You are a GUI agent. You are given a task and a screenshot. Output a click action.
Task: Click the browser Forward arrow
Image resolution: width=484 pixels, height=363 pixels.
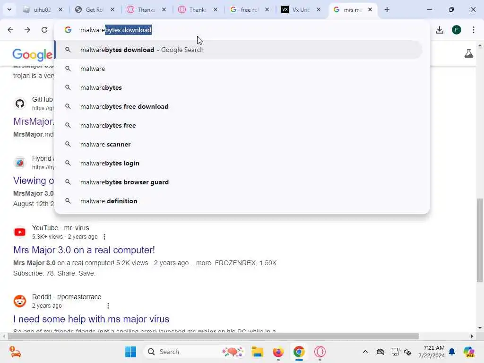click(x=27, y=30)
